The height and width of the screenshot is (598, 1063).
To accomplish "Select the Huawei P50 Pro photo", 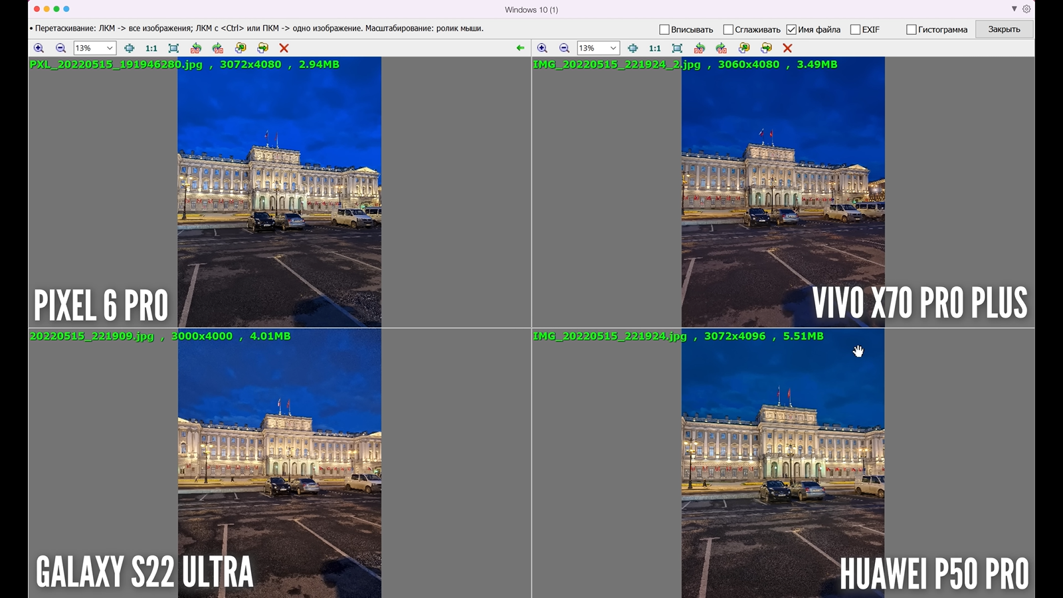I will [x=783, y=463].
